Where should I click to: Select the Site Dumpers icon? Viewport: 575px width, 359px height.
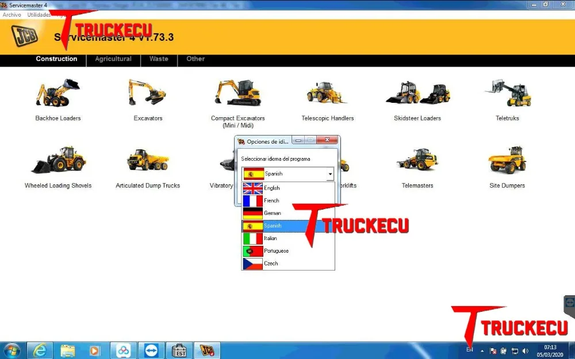(507, 160)
